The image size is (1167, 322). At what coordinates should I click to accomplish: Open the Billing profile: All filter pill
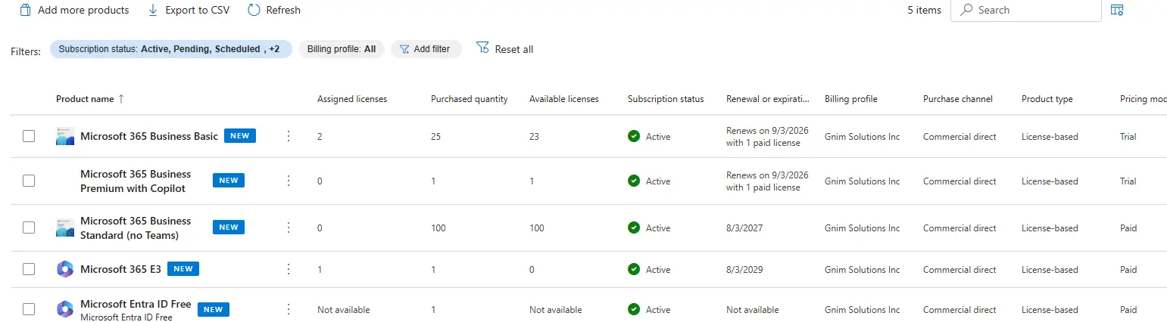point(342,49)
